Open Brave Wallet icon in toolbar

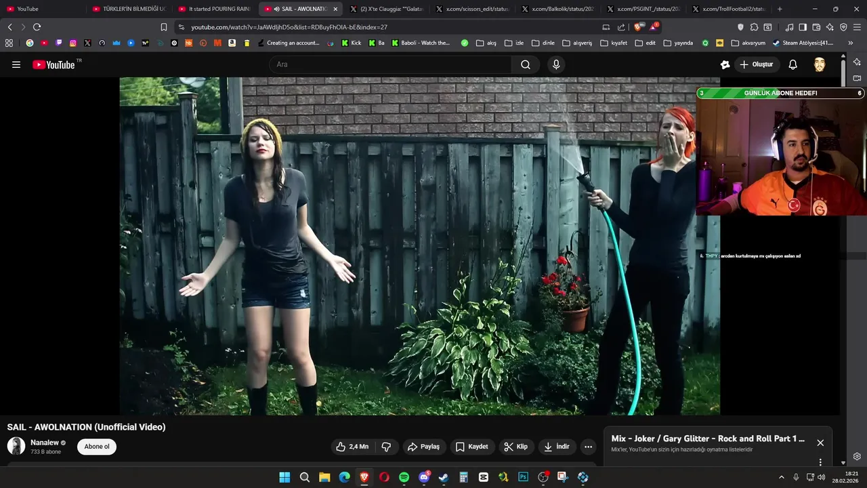point(816,27)
